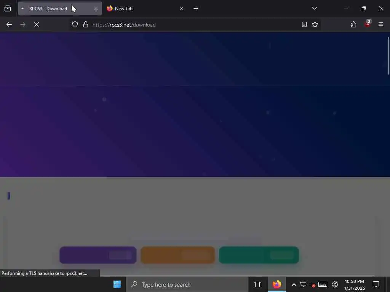Click the purple download button
This screenshot has width=390, height=292.
(x=98, y=255)
